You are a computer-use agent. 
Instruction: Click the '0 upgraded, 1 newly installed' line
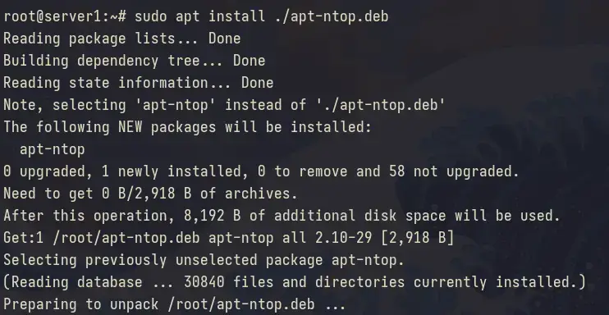coord(261,171)
